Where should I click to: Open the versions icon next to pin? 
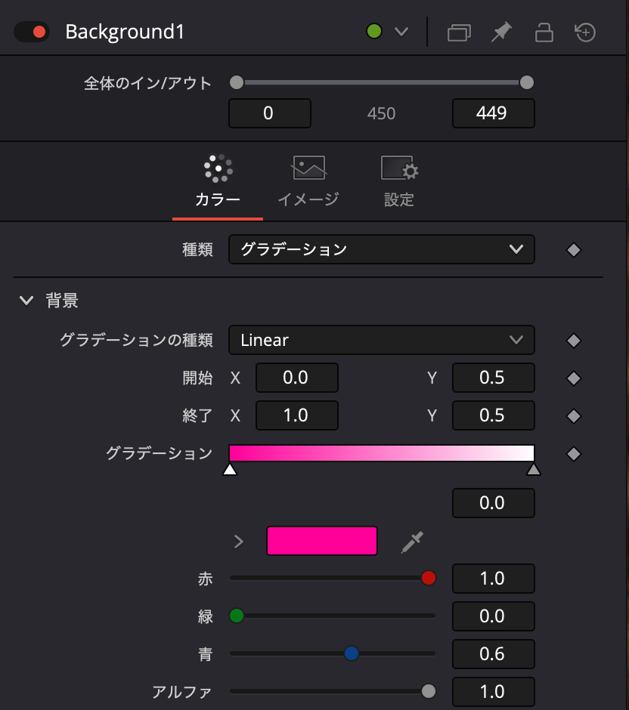point(458,32)
